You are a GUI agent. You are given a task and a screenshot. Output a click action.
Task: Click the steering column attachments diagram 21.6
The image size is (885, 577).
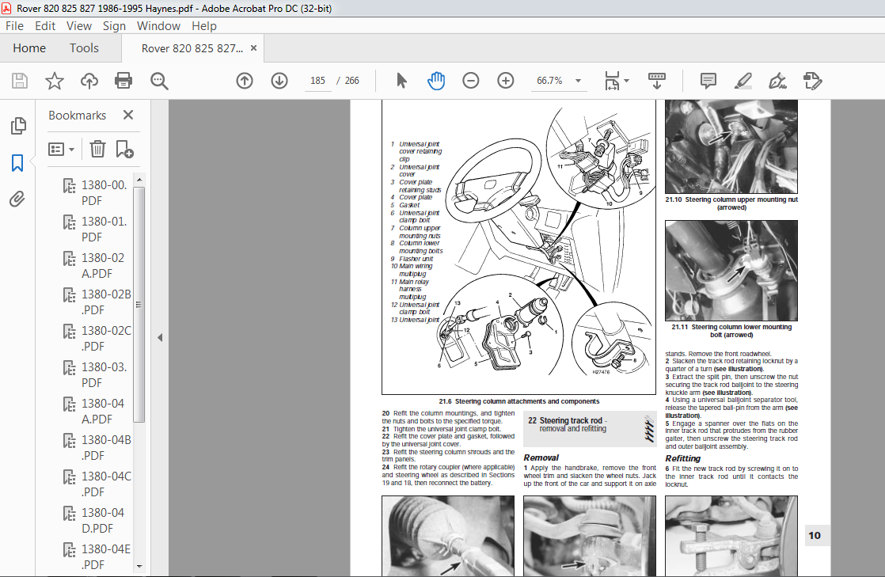pyautogui.click(x=518, y=247)
